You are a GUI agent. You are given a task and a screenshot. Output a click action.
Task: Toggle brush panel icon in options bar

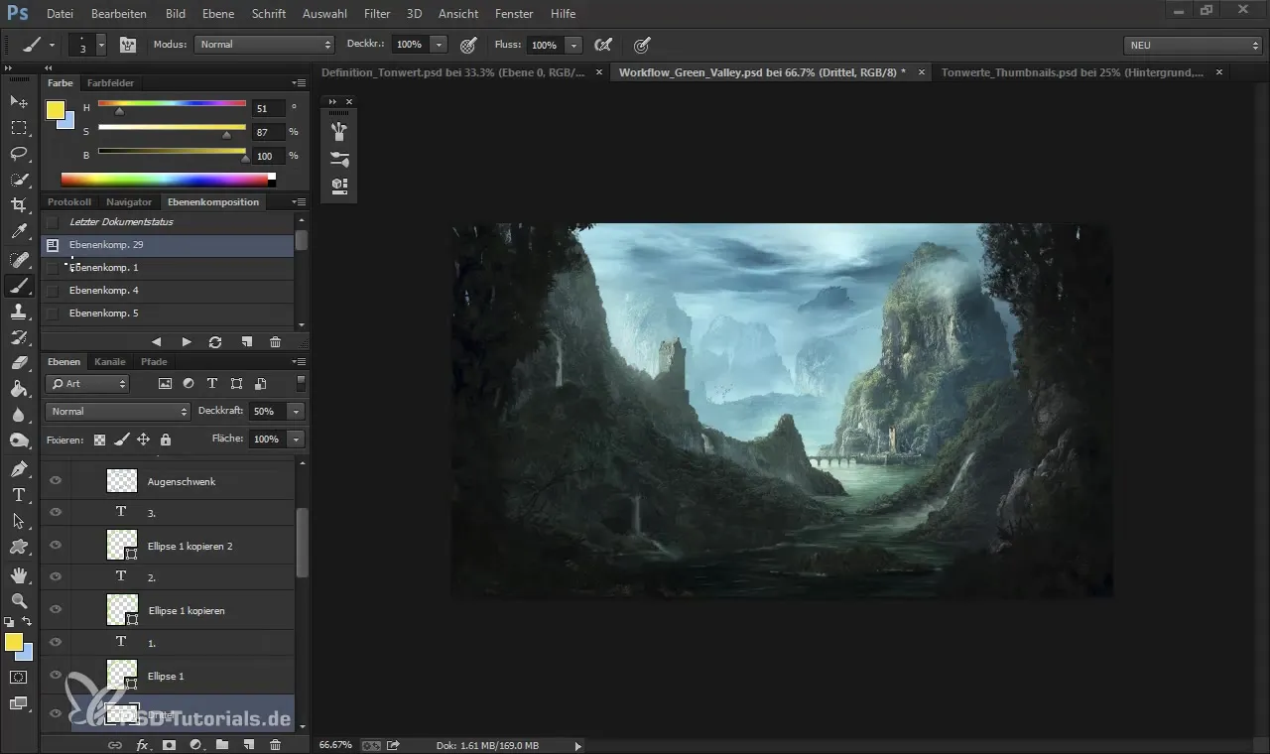click(128, 45)
